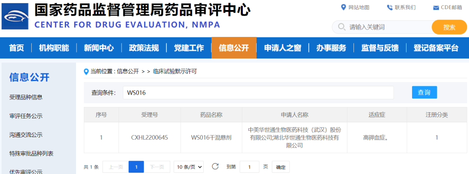
Task: Select 特殊审批品种列表 in the sidebar
Action: 31,154
